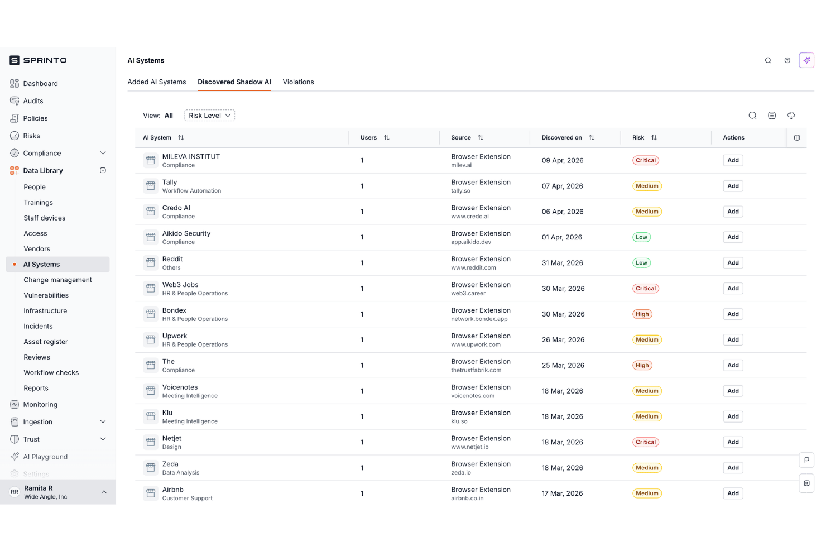Select the Discovered Shadow AI tab
This screenshot has width=826, height=551.
234,82
